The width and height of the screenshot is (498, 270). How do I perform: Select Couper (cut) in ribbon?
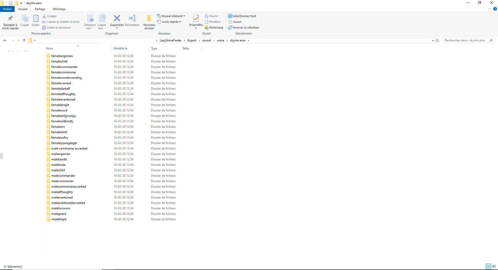coord(50,16)
